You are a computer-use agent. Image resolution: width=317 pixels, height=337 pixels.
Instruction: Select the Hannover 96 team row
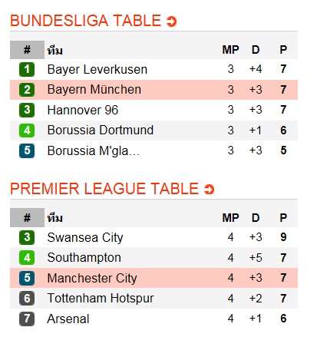click(154, 110)
